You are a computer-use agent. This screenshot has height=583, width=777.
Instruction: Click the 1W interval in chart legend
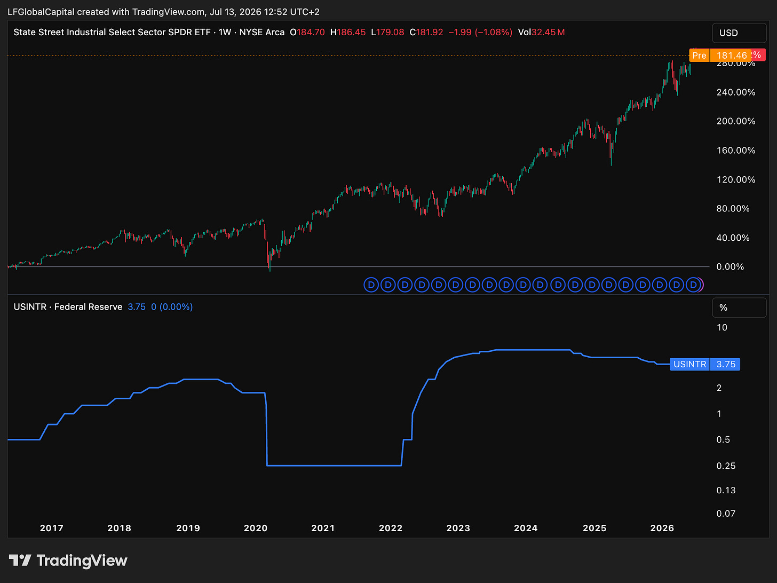tap(225, 32)
